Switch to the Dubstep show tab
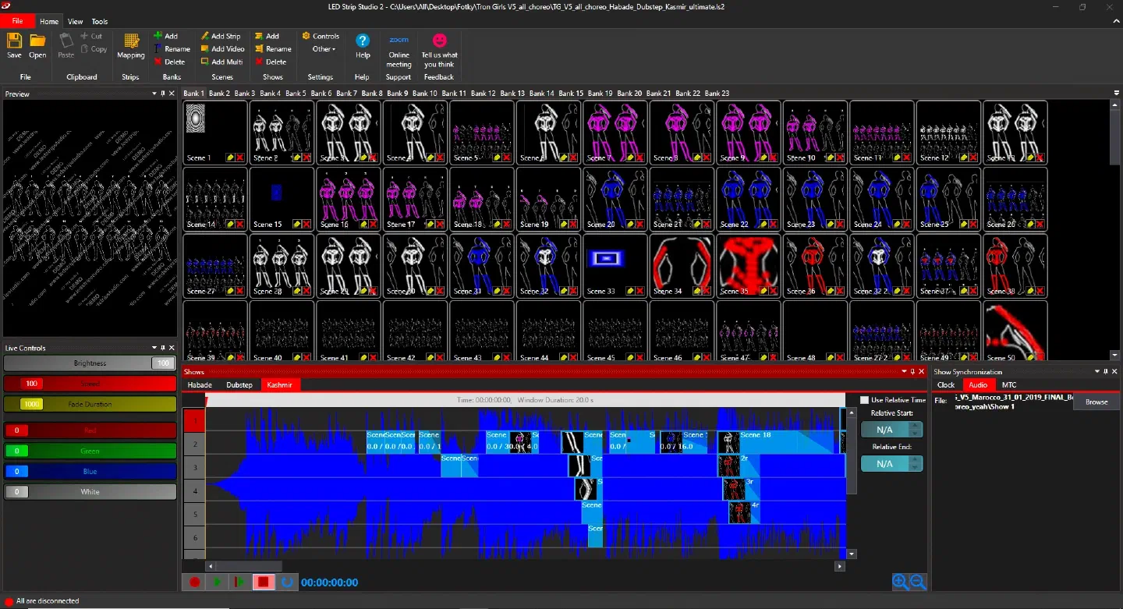This screenshot has width=1123, height=609. [x=239, y=385]
